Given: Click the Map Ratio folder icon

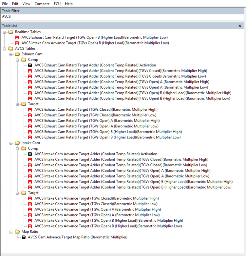Looking at the screenshot, I should click(x=17, y=232).
